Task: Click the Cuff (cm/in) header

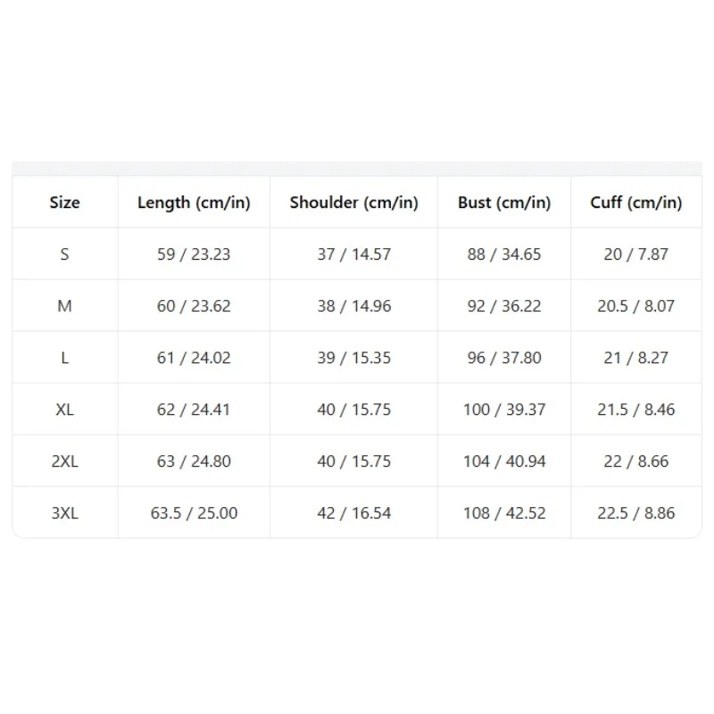Action: [636, 203]
